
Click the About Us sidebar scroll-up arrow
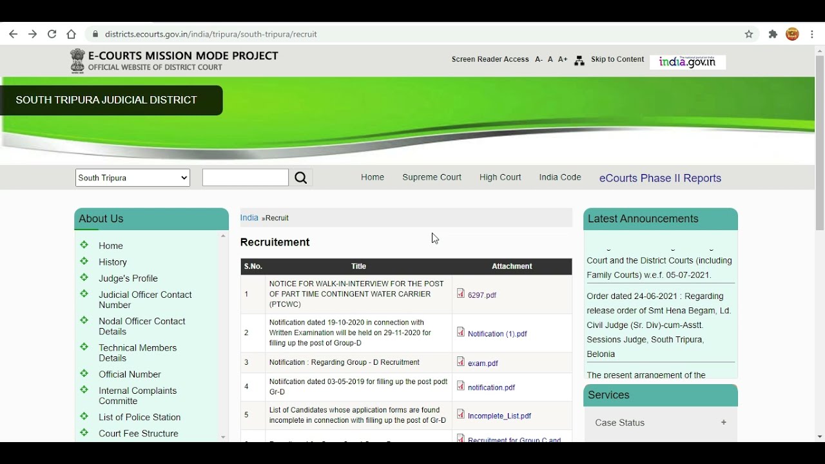click(223, 236)
